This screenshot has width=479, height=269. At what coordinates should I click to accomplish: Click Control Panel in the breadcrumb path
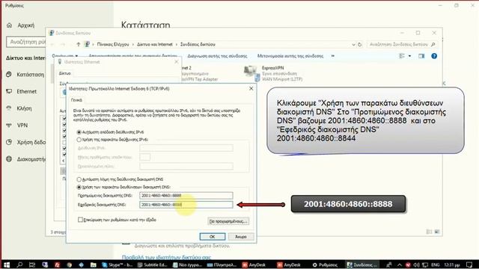[x=113, y=45]
